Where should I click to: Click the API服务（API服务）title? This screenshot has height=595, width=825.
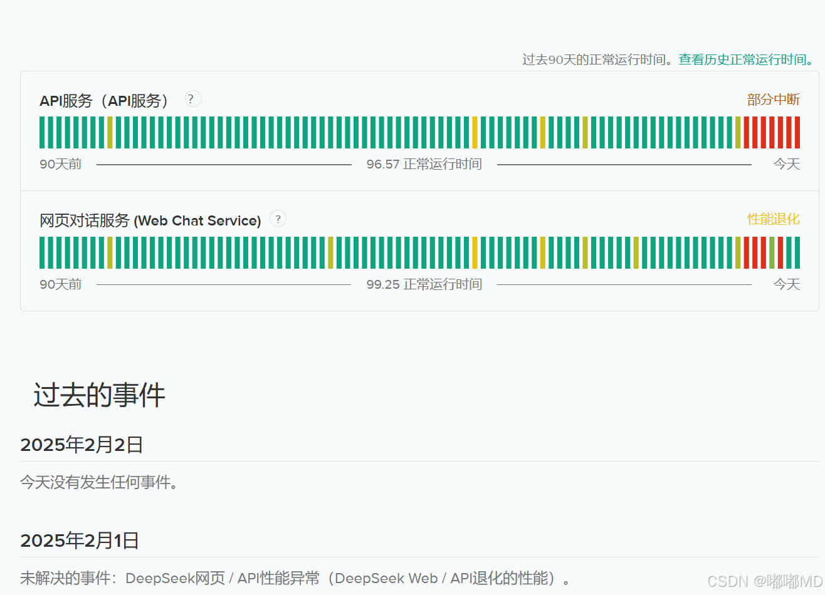pos(105,101)
